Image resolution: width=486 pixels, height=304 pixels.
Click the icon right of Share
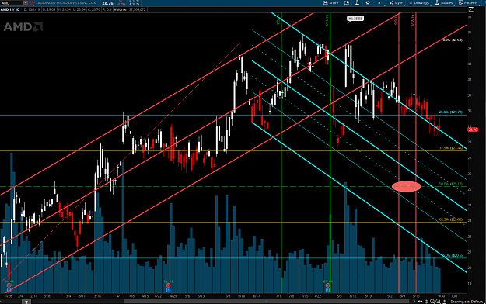click(x=347, y=3)
